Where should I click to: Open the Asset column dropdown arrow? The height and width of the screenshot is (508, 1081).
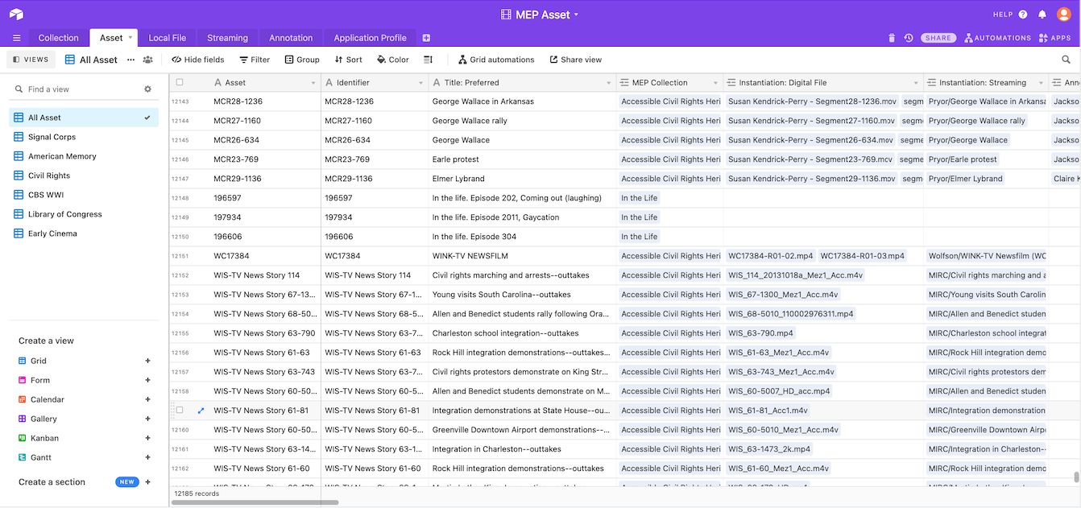point(313,83)
